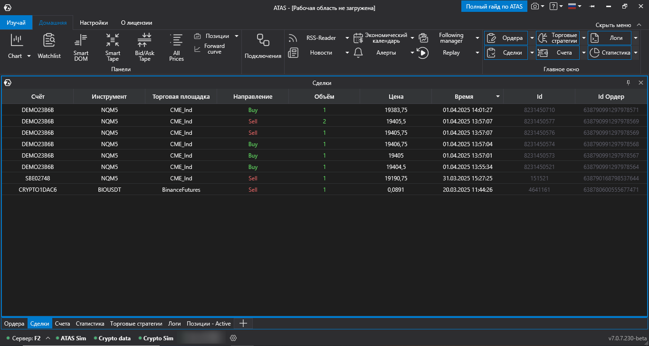649x346 pixels.
Task: Click Скрыть меню to collapse ribbon
Action: click(618, 25)
